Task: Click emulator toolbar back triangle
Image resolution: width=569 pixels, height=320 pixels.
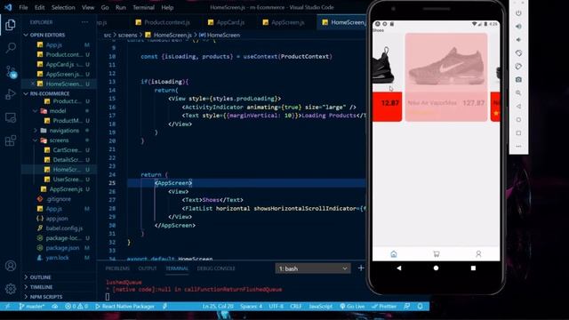Action: pos(518,107)
